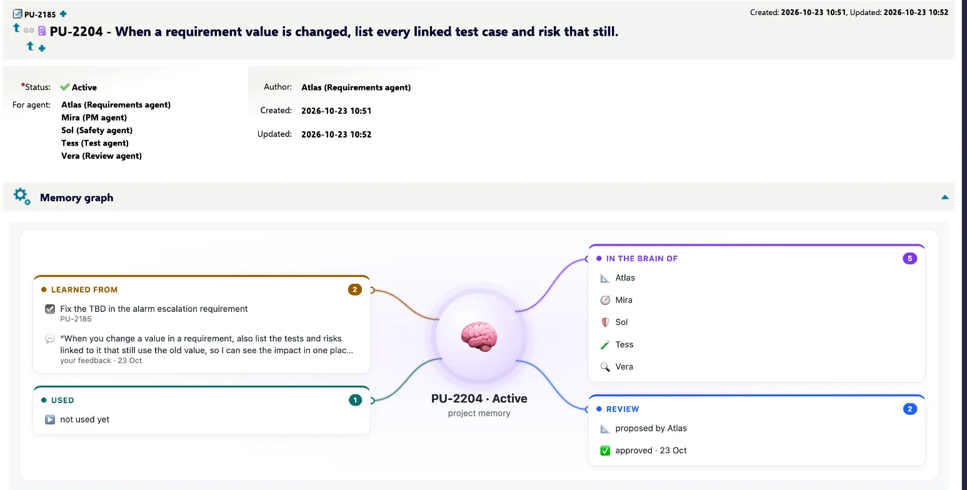The height and width of the screenshot is (490, 967).
Task: Click the PU-2204 item title heading
Action: tap(334, 31)
